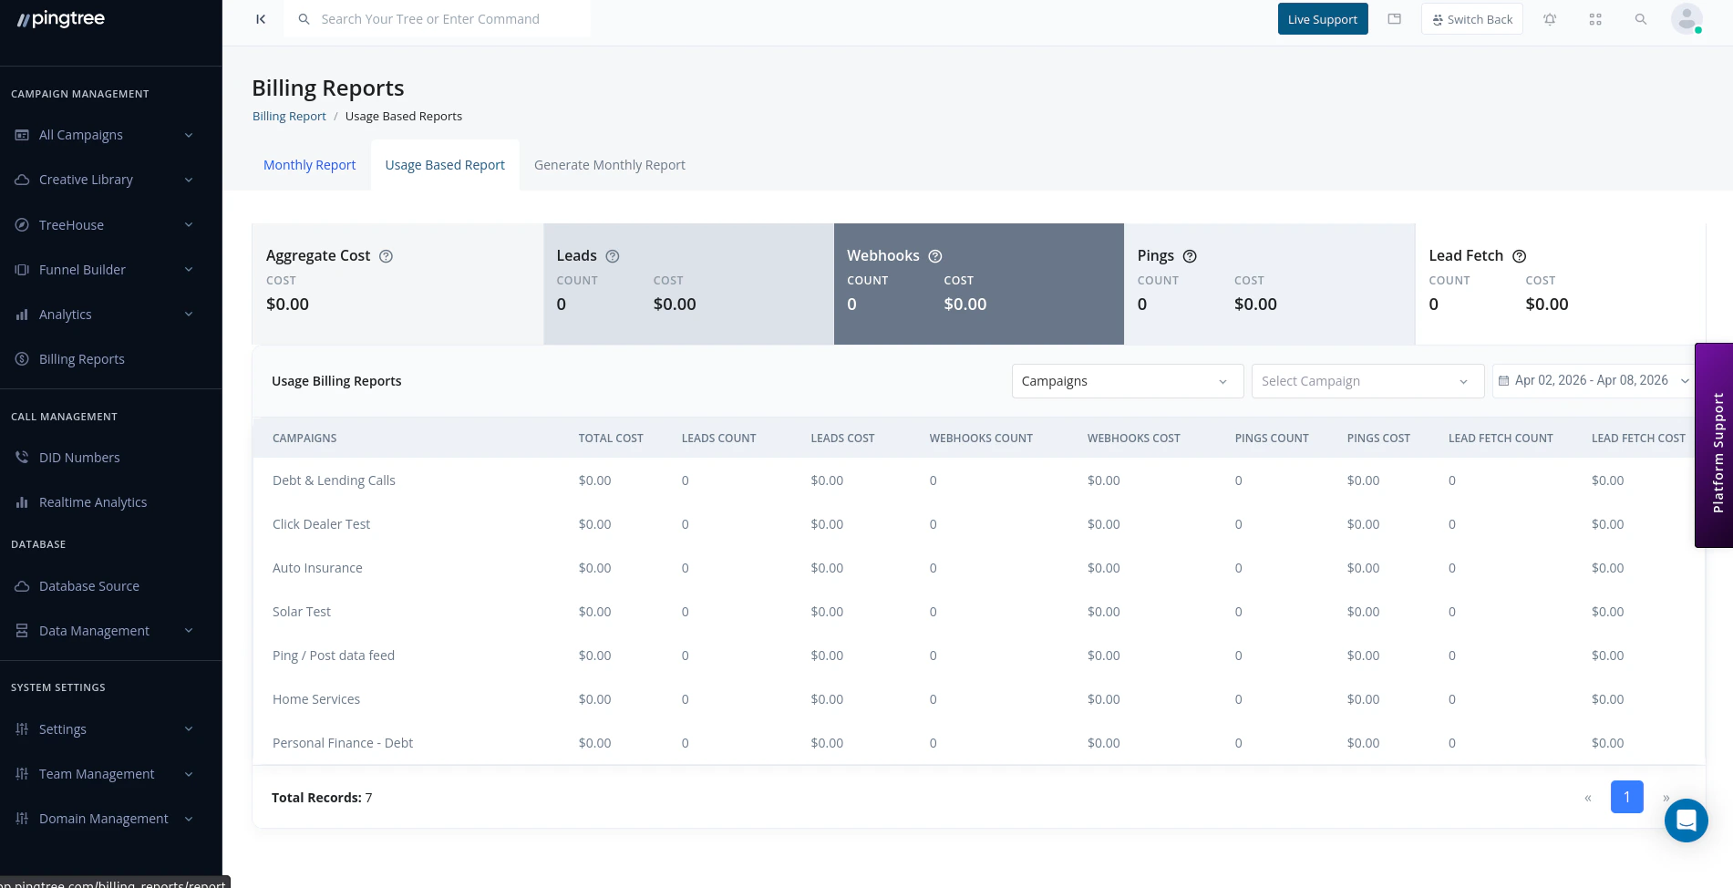Pick the Apr 02 - Apr 08 date range
Viewport: 1733px width, 888px height.
pos(1592,380)
